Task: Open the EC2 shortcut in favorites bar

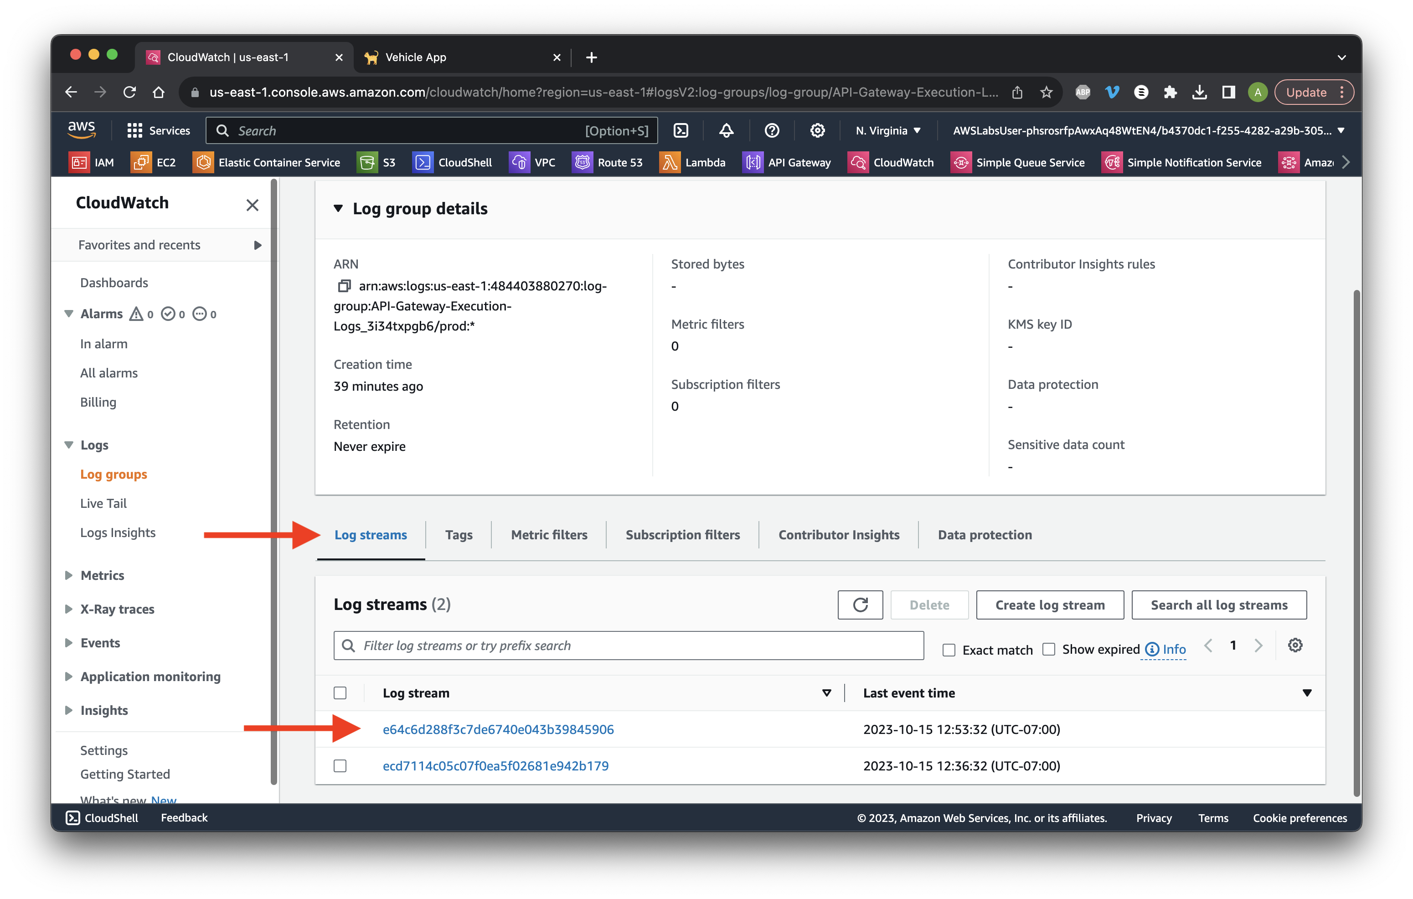Action: tap(154, 162)
